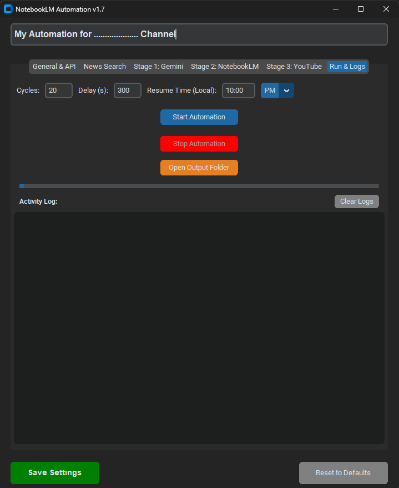Go to the Stage 3: YouTube tab
The width and height of the screenshot is (399, 488).
(x=294, y=67)
